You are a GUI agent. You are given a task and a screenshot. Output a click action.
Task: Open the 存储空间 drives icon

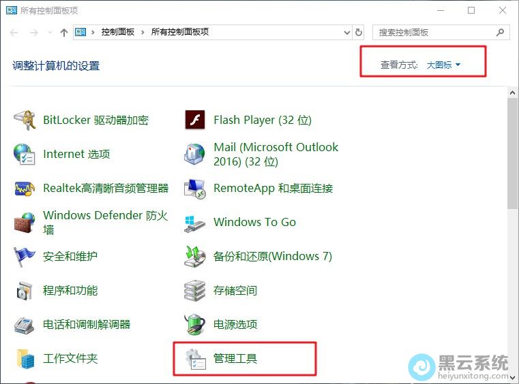coord(194,291)
